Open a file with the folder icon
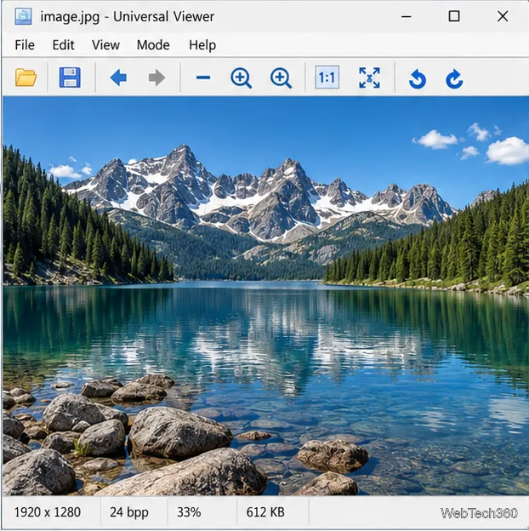Image resolution: width=529 pixels, height=531 pixels. coord(26,77)
